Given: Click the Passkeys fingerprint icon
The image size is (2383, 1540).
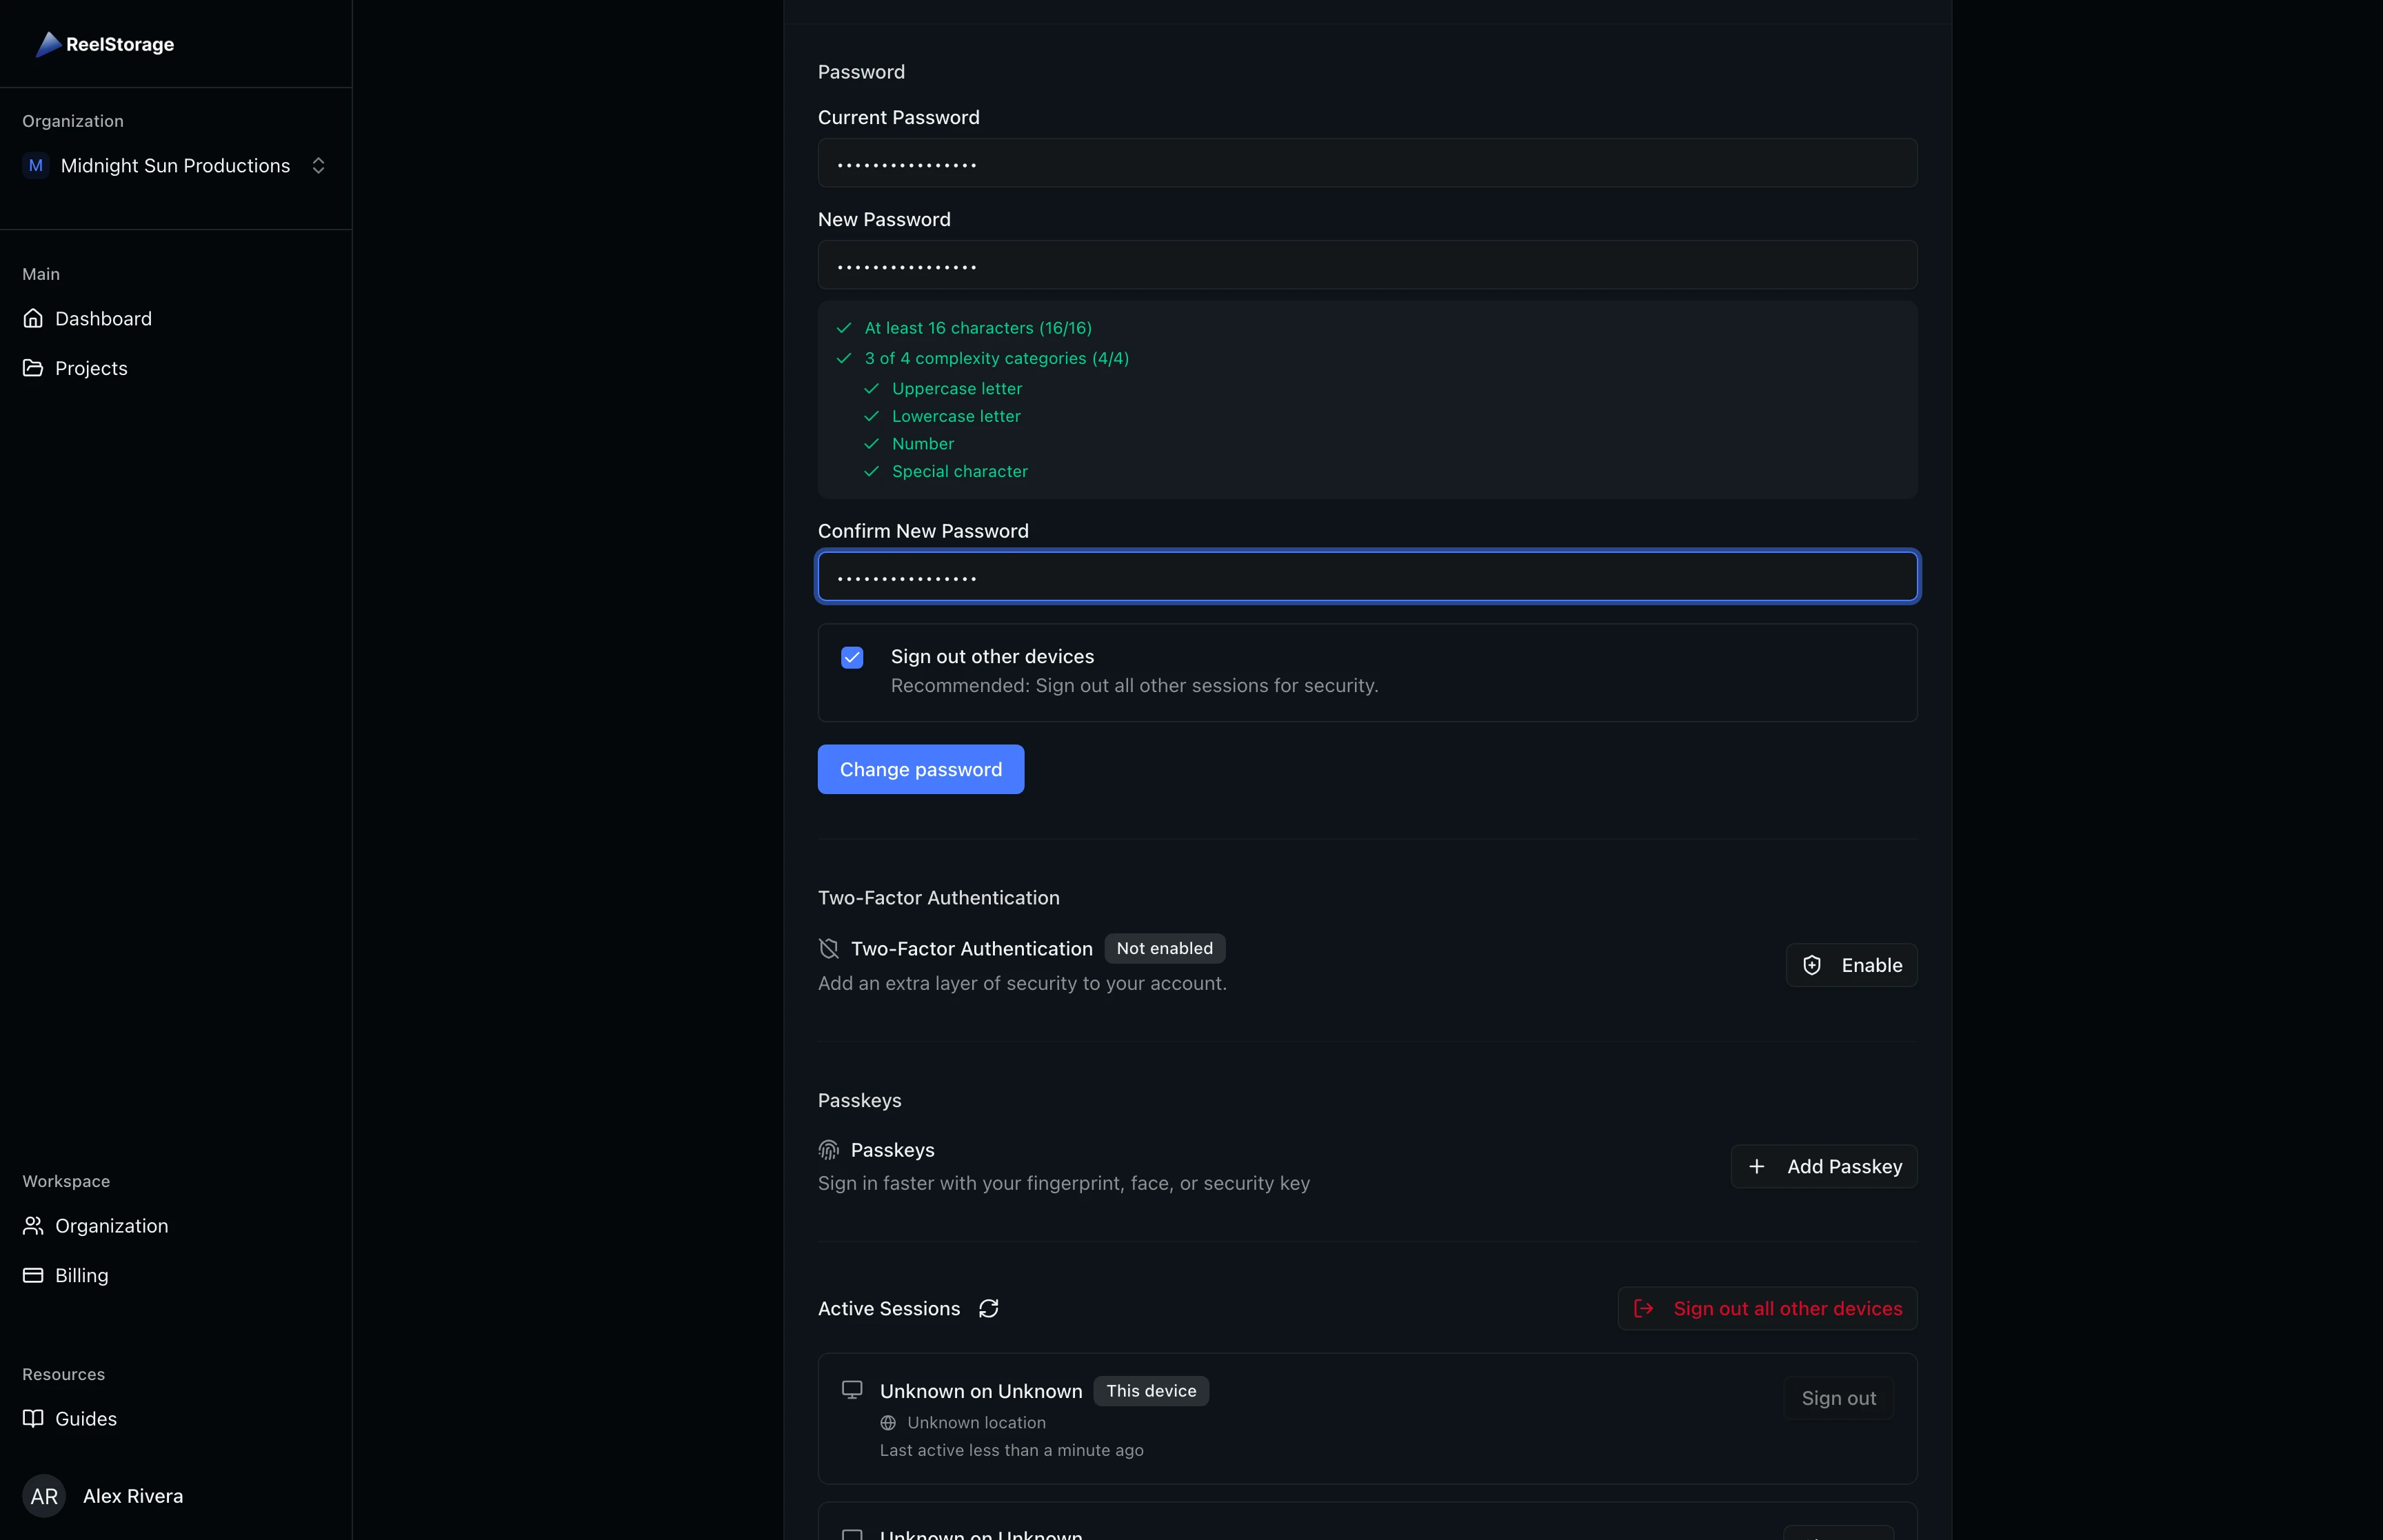Looking at the screenshot, I should pyautogui.click(x=828, y=1149).
